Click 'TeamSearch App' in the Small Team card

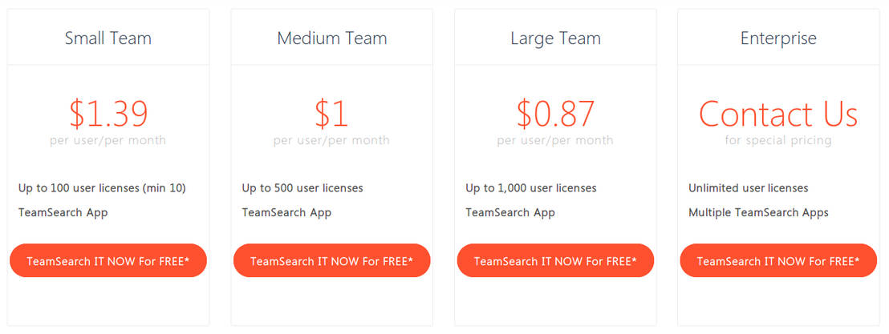[x=63, y=212]
